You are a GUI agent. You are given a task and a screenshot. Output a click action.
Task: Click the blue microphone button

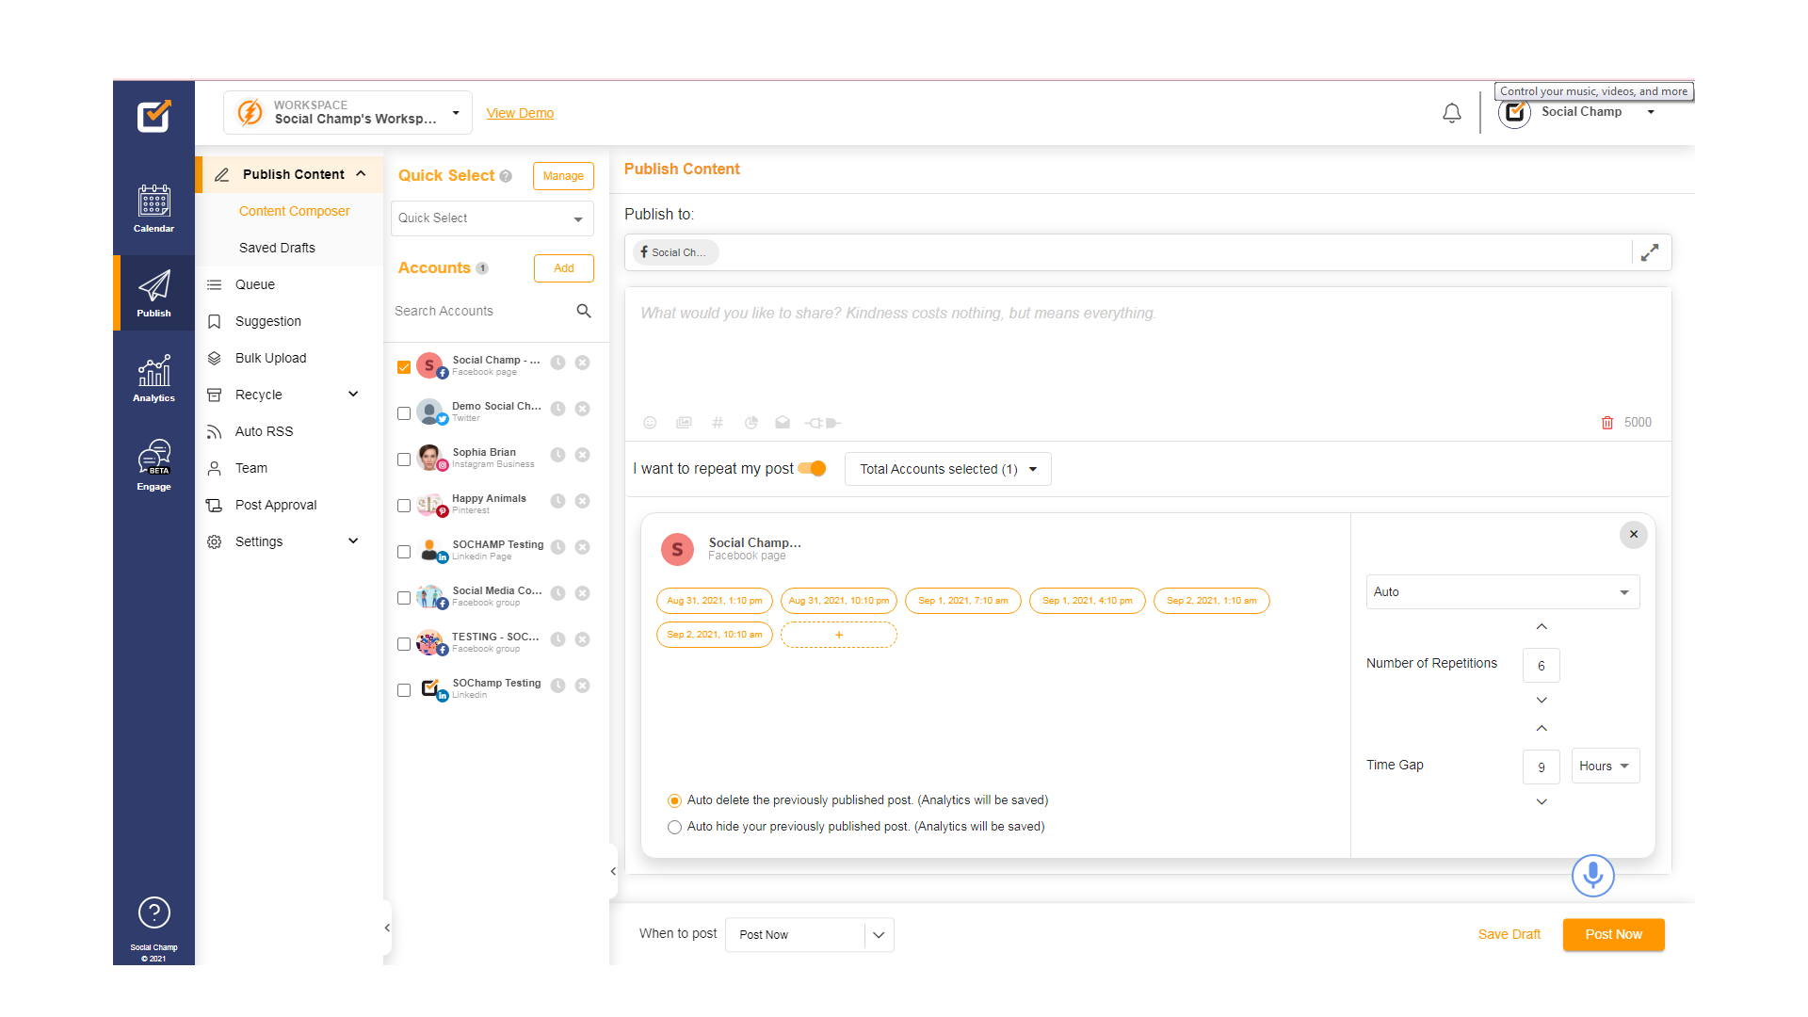[1592, 875]
